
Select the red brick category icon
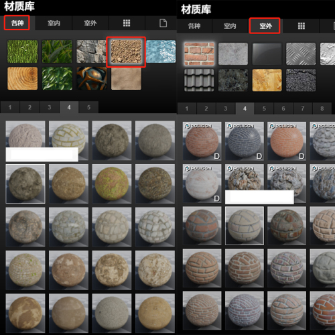(199, 54)
